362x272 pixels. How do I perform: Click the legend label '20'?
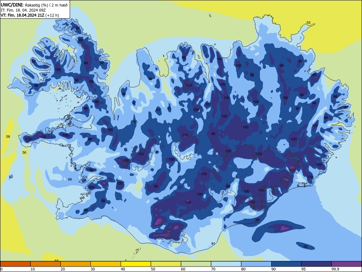[x=63, y=269]
